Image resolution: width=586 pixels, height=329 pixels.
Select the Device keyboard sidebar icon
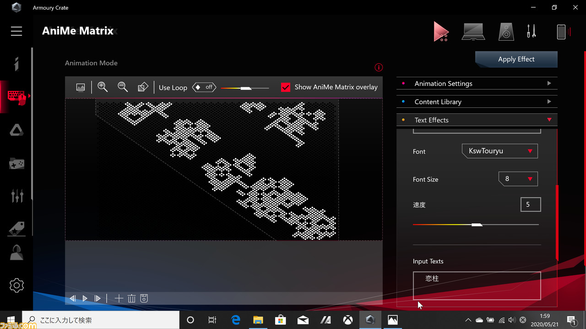(16, 96)
